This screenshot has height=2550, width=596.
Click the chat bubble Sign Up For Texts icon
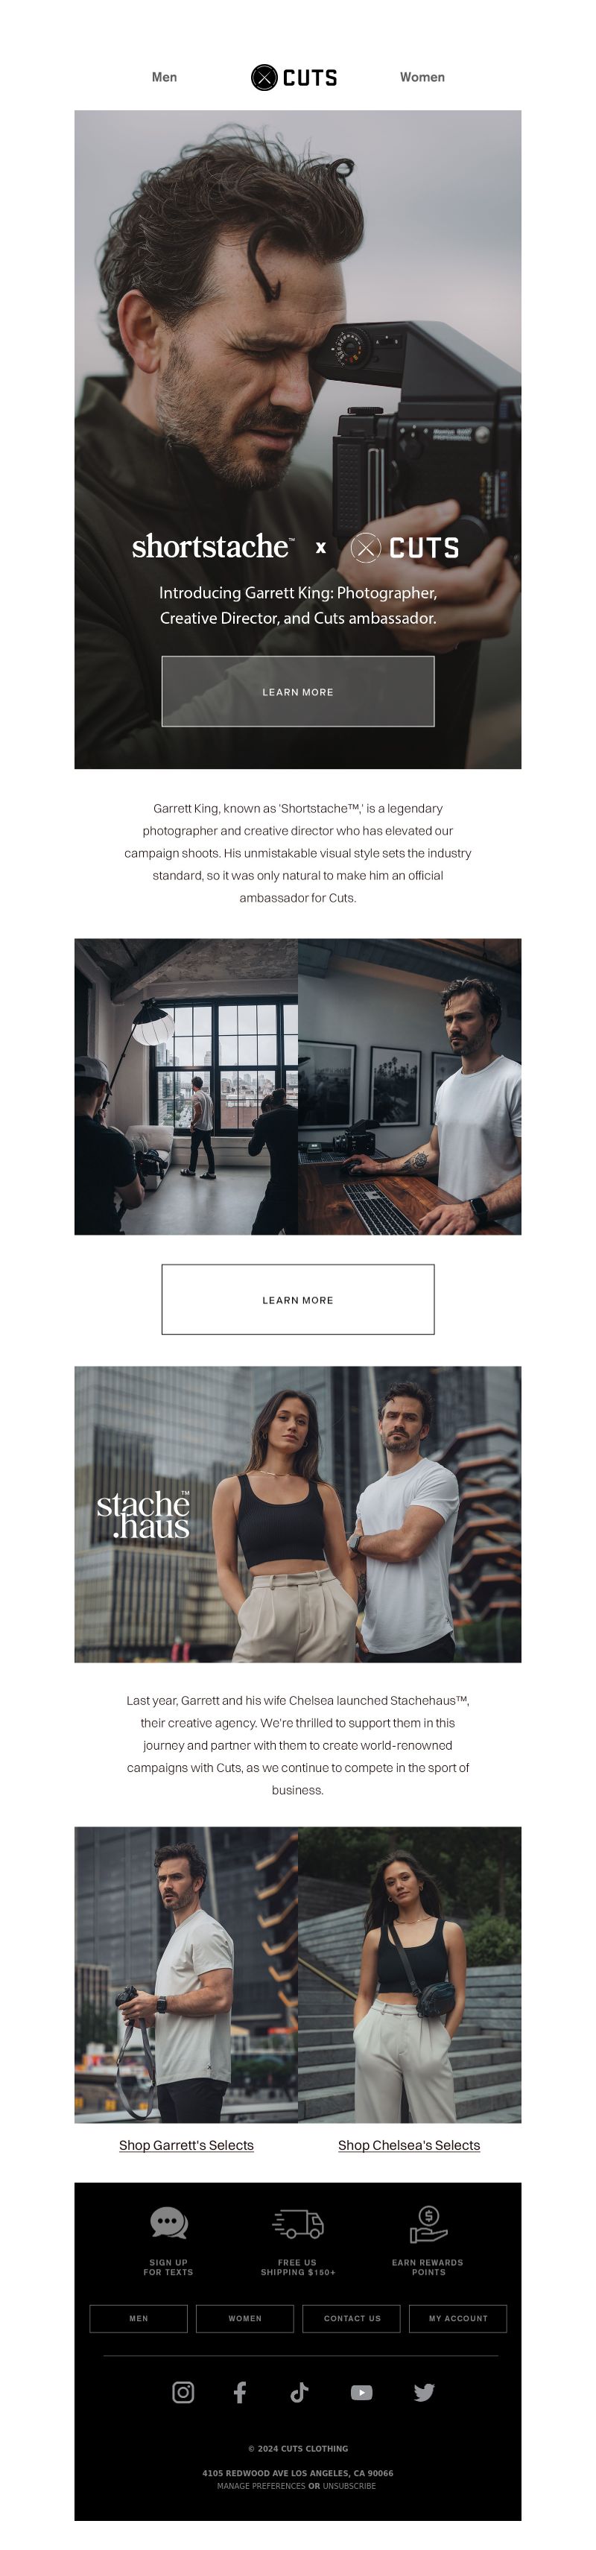168,2222
